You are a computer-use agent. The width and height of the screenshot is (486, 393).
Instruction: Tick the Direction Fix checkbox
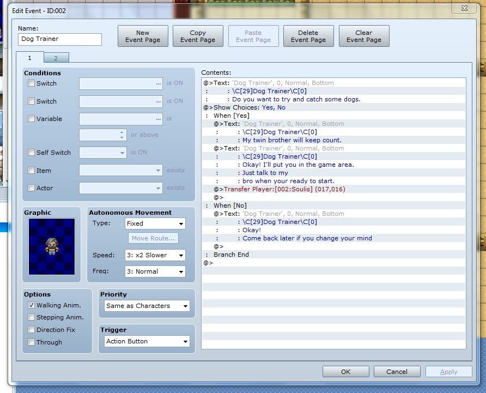pyautogui.click(x=32, y=330)
